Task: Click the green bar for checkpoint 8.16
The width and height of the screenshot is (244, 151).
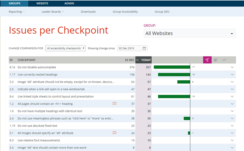Action: tap(172, 67)
